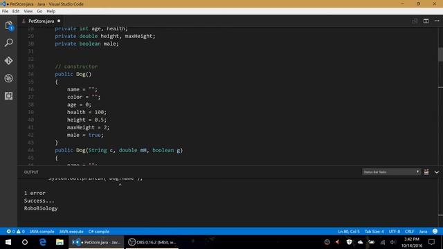Click line number 34 in the gutter
Image resolution: width=443 pixels, height=249 pixels.
(x=30, y=74)
